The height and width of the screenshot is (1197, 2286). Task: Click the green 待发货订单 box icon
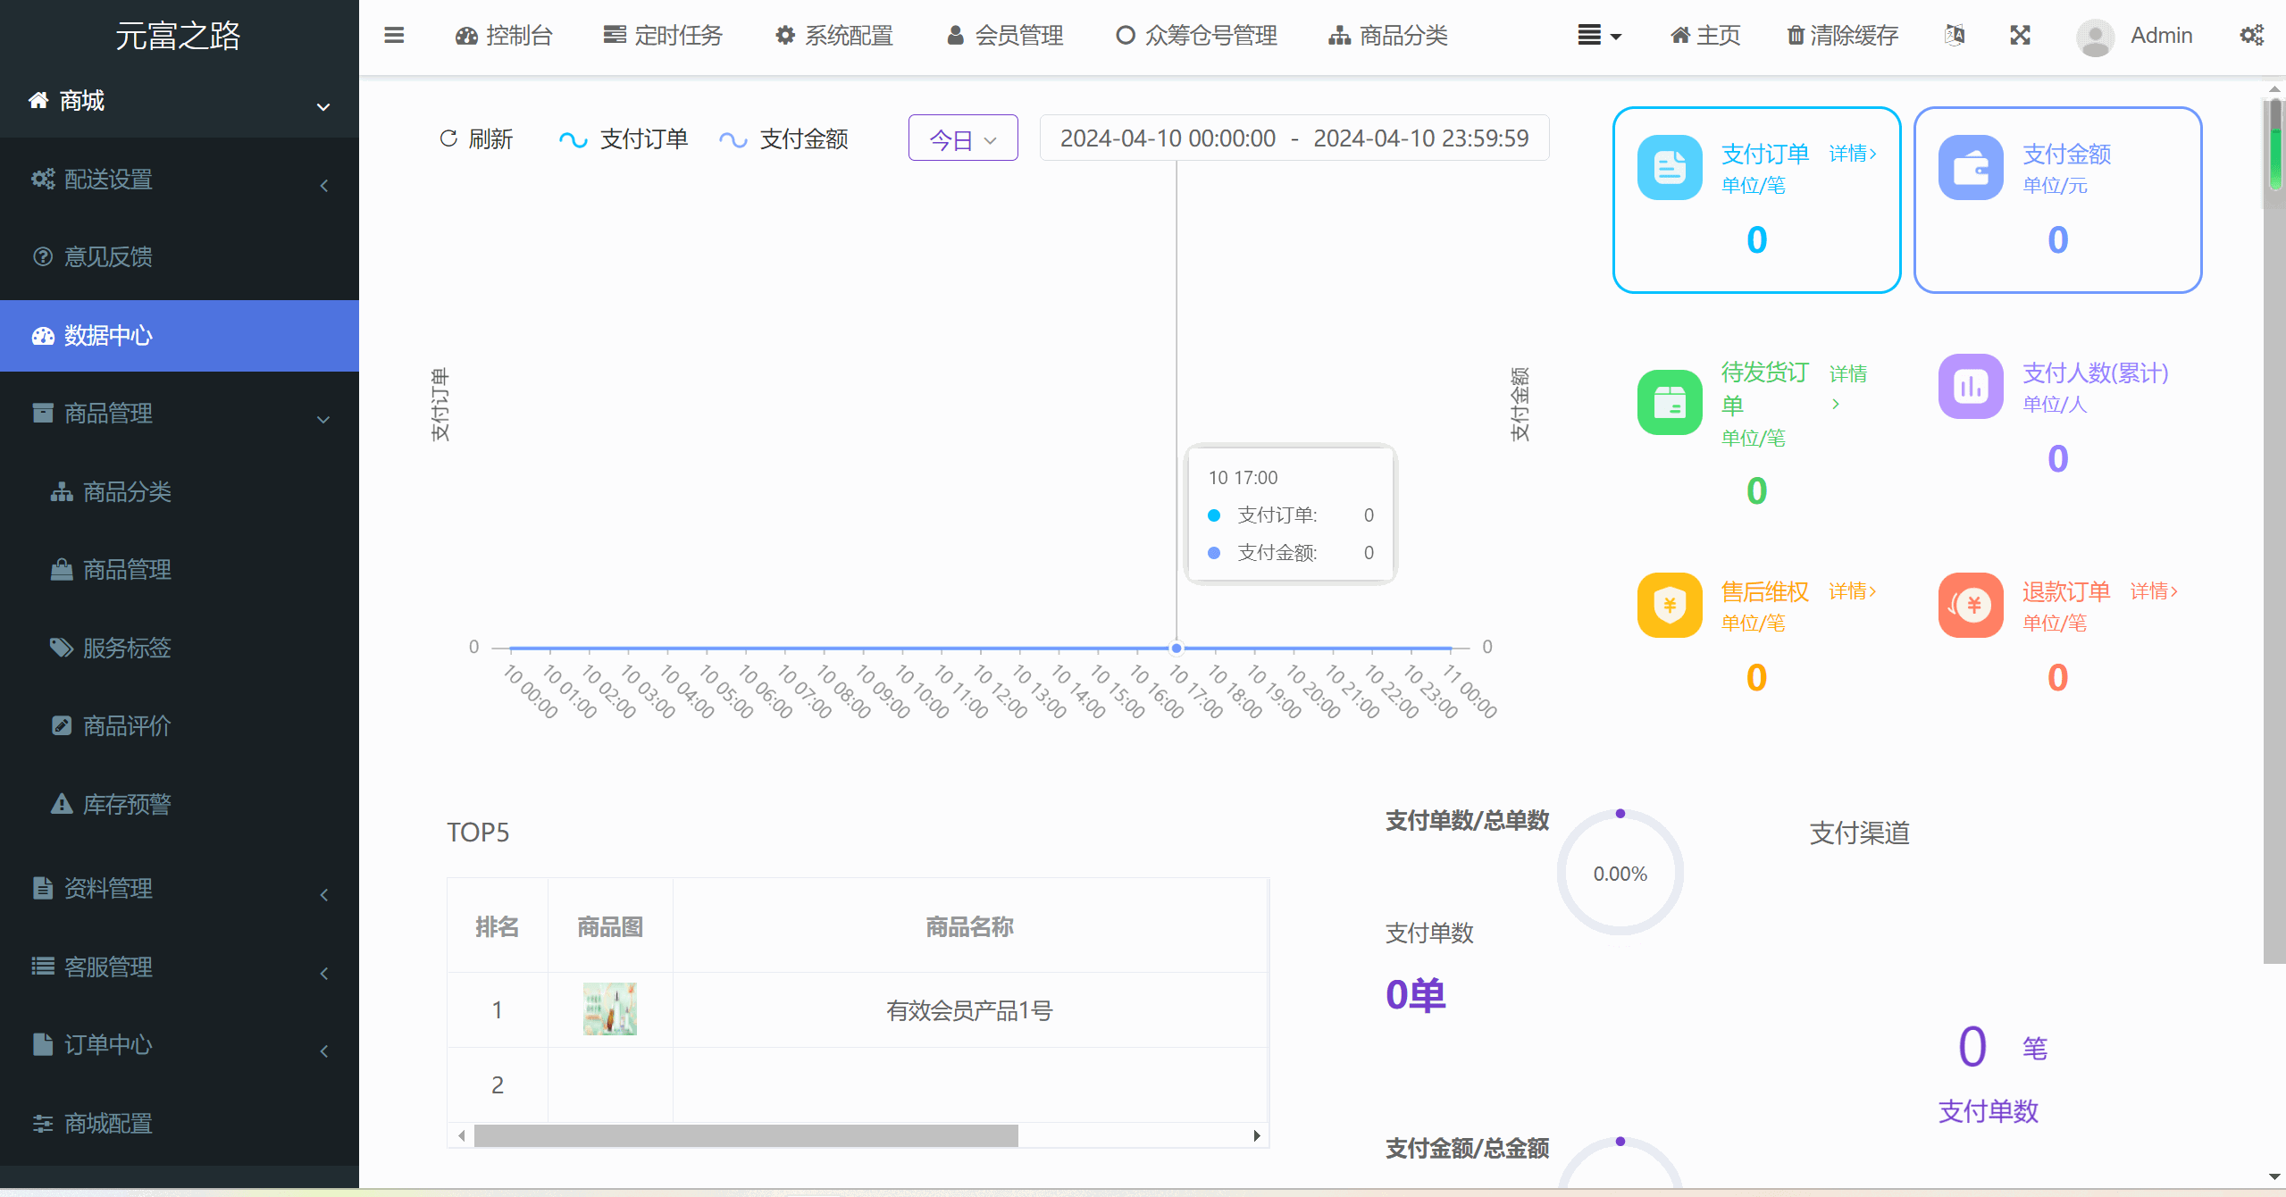coord(1669,402)
